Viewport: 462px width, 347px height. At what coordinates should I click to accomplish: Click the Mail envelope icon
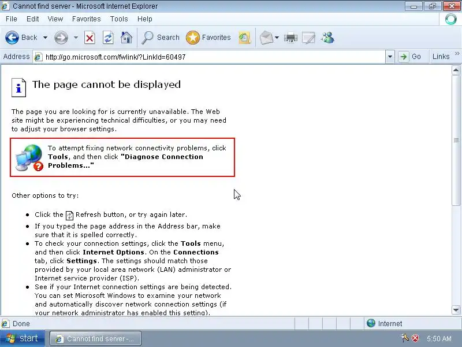click(266, 38)
